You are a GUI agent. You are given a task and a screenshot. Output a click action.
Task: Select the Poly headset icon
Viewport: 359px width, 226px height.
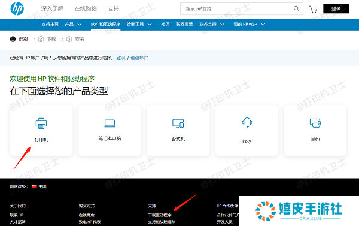247,122
